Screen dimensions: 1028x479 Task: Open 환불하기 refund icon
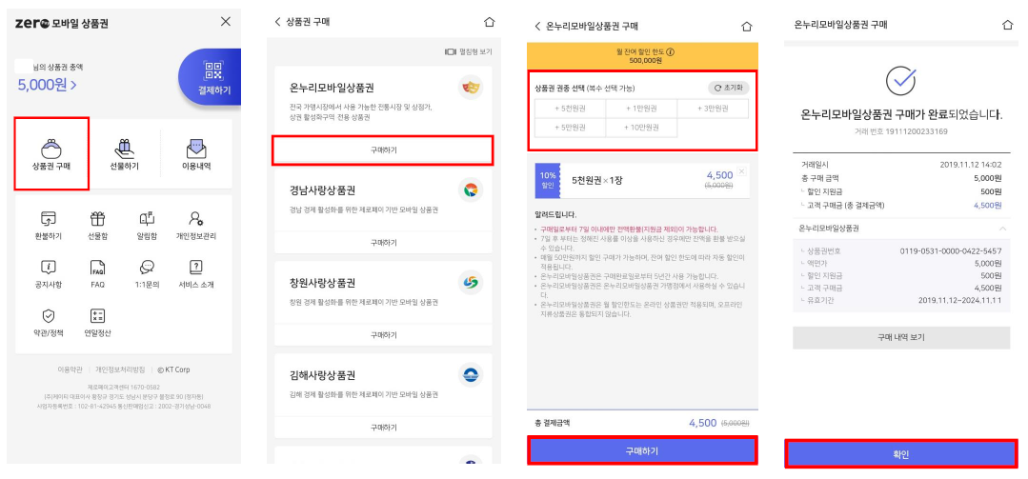click(49, 219)
